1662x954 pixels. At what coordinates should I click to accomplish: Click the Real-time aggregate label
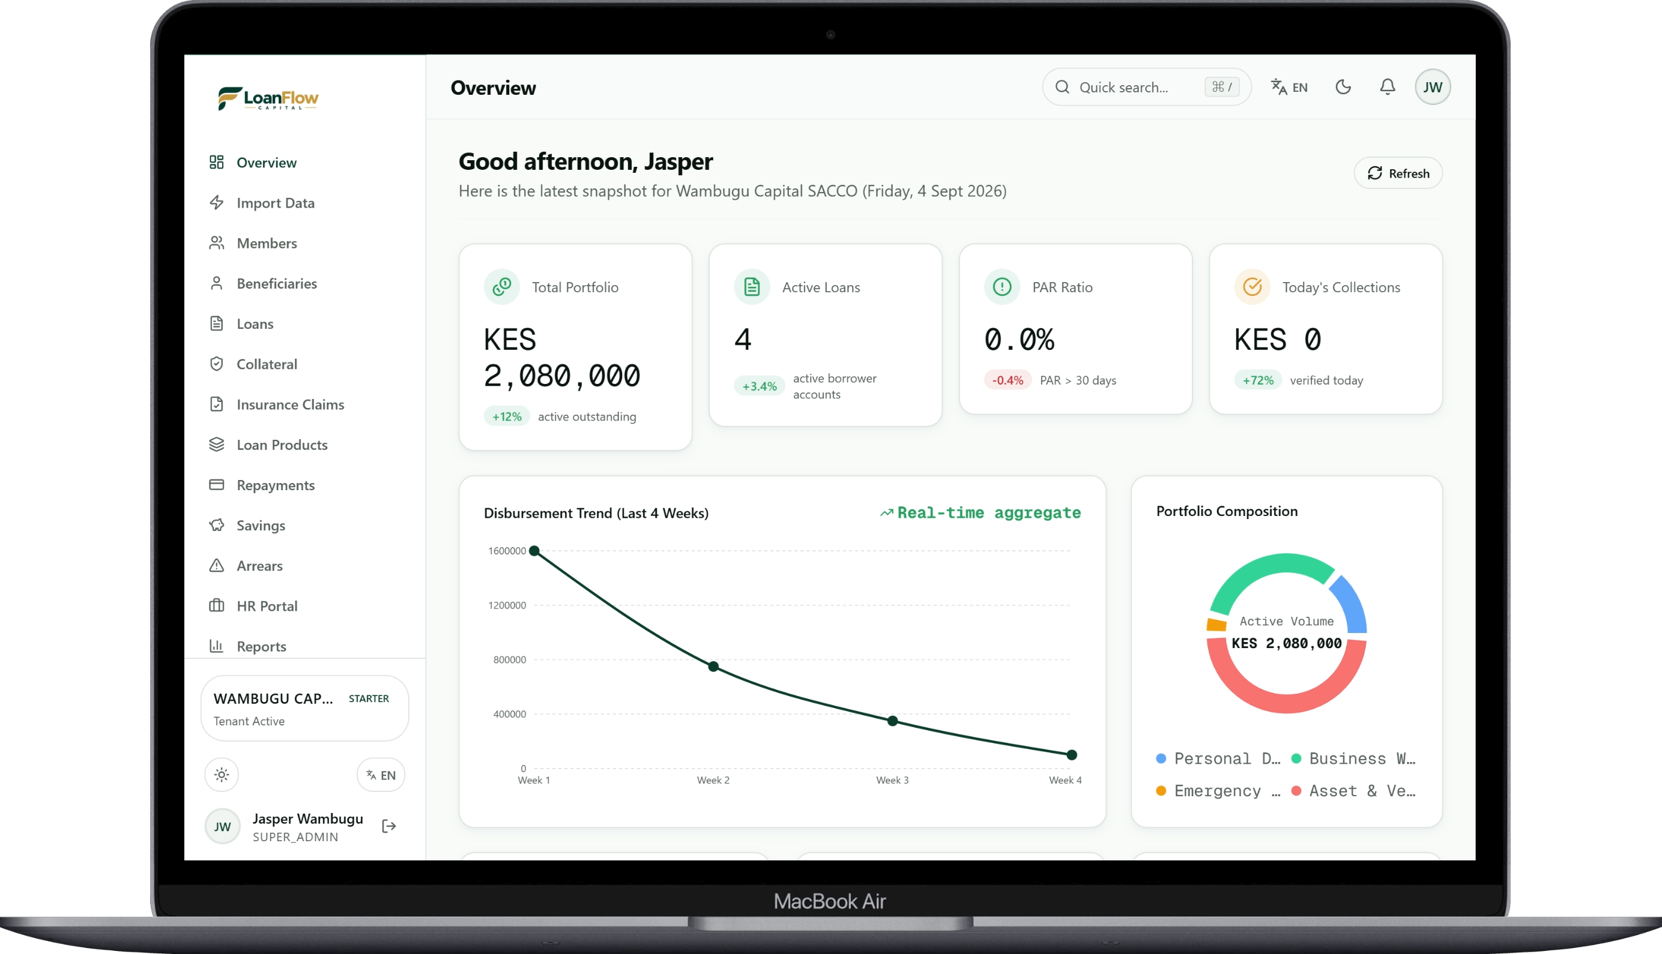coord(981,512)
